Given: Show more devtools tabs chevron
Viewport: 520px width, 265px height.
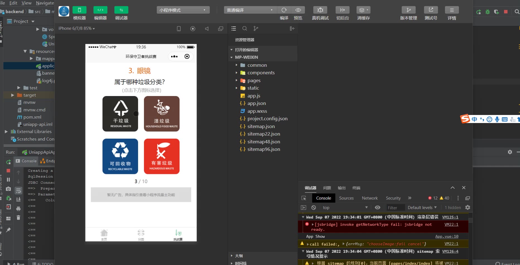Looking at the screenshot, I should (410, 198).
